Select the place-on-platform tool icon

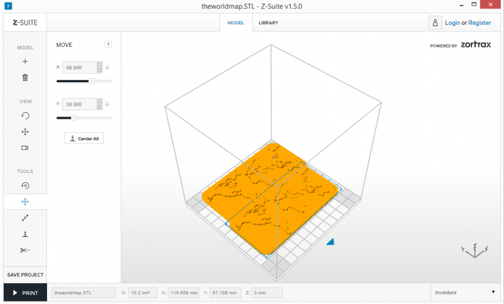pyautogui.click(x=25, y=234)
